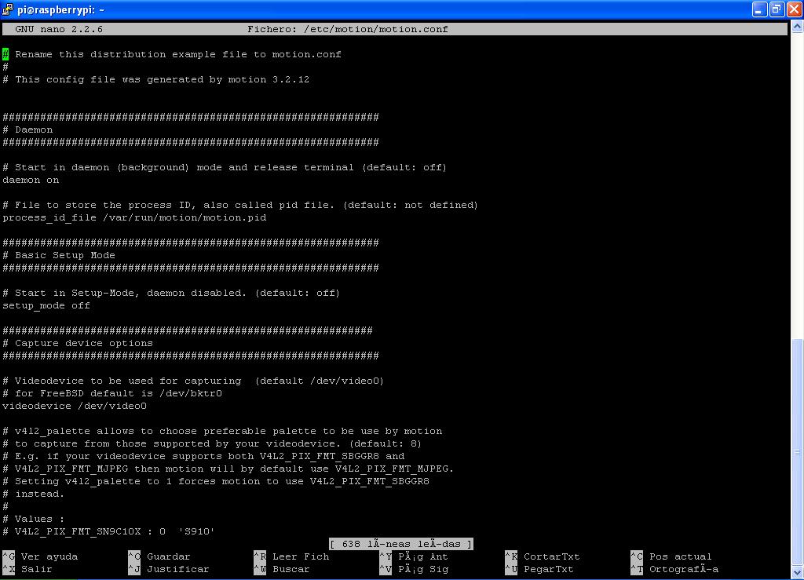Restore down the terminal window
This screenshot has height=580, width=804.
pos(776,9)
